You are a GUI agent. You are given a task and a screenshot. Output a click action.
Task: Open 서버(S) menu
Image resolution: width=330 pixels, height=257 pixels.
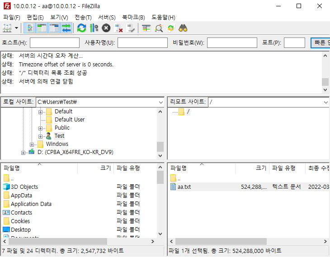pos(107,17)
